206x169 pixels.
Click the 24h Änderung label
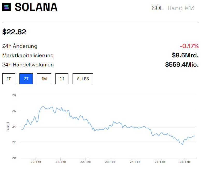click(20, 46)
